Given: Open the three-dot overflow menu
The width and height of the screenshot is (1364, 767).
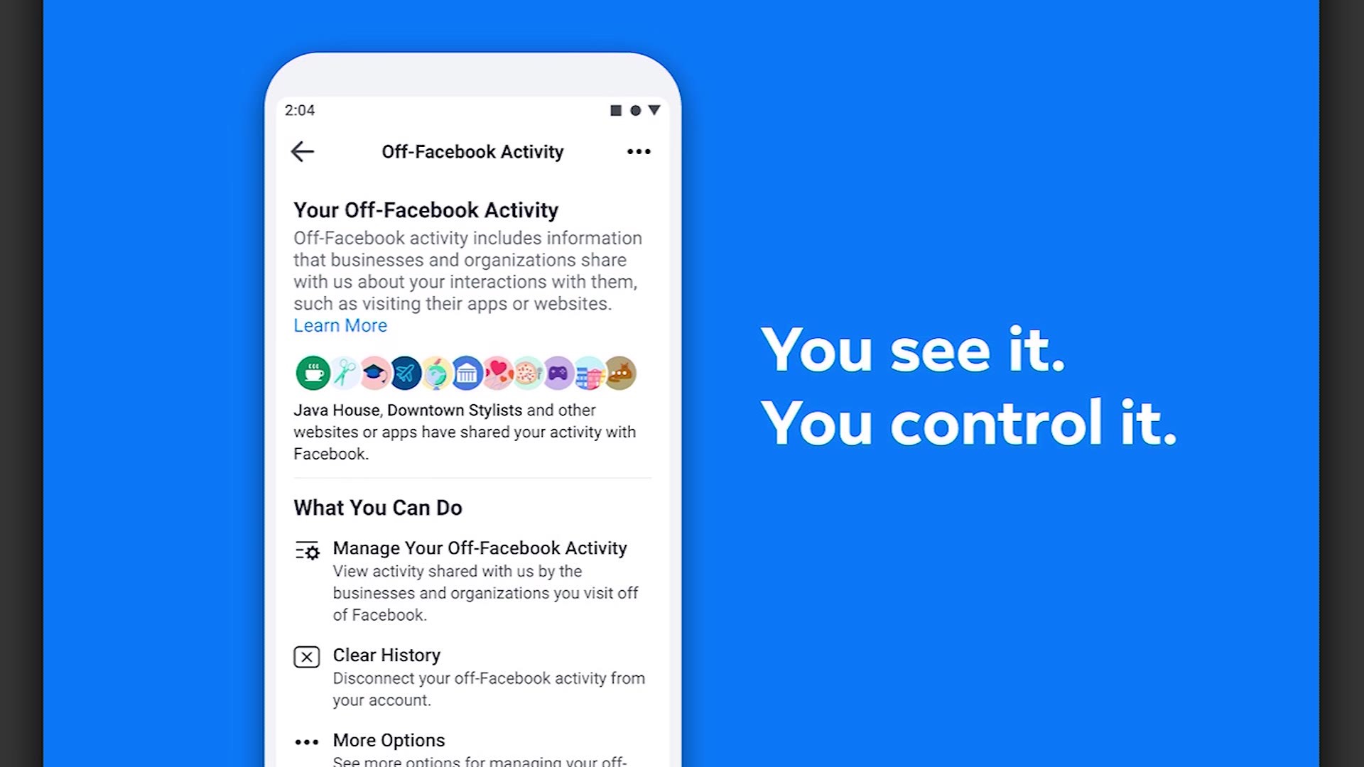Looking at the screenshot, I should [639, 152].
